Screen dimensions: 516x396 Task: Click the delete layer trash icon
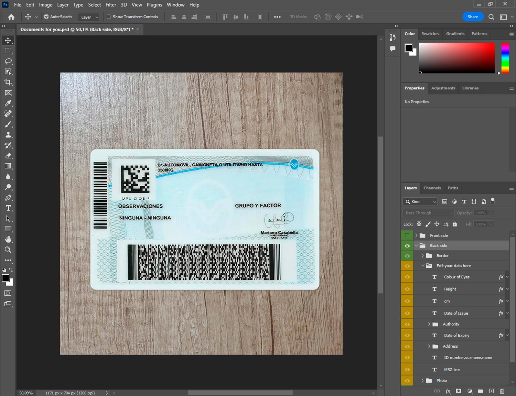pos(502,391)
